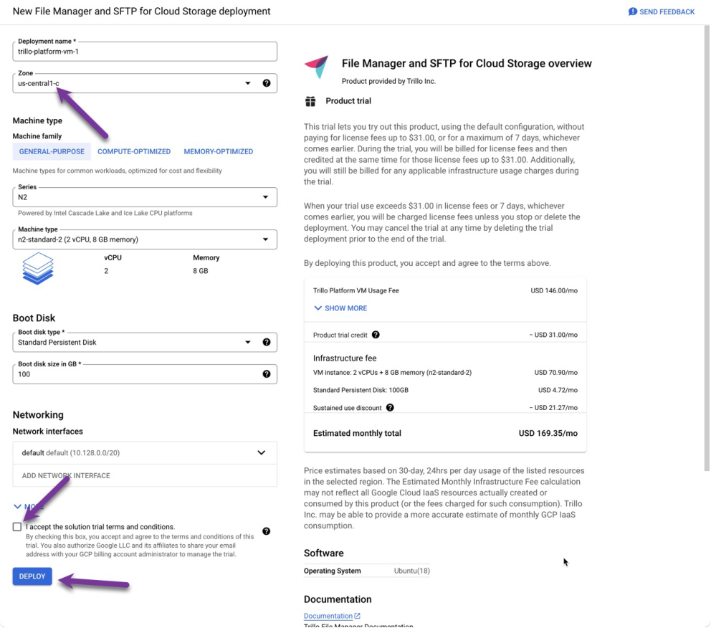Click the 'Estimated monthly total' label
Image resolution: width=711 pixels, height=628 pixels.
[358, 433]
